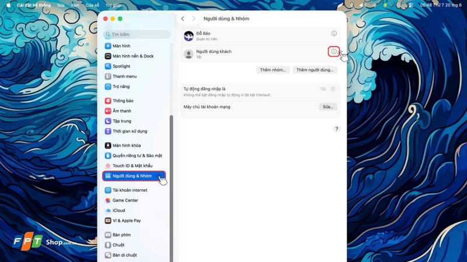This screenshot has width=467, height=262.
Task: Select Tập trung focus settings
Action: pyautogui.click(x=118, y=121)
